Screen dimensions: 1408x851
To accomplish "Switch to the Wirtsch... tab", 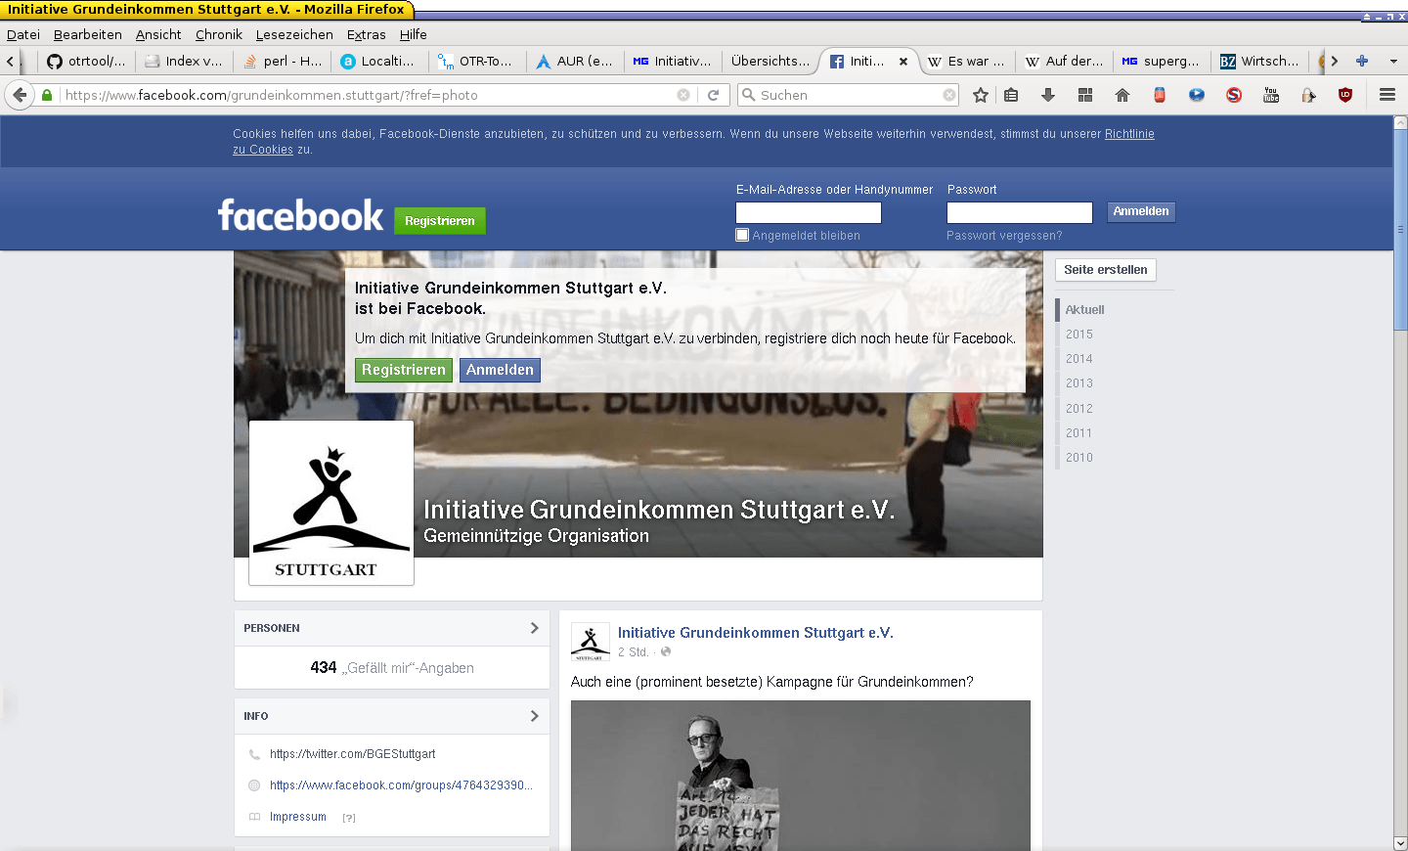I will (x=1259, y=61).
